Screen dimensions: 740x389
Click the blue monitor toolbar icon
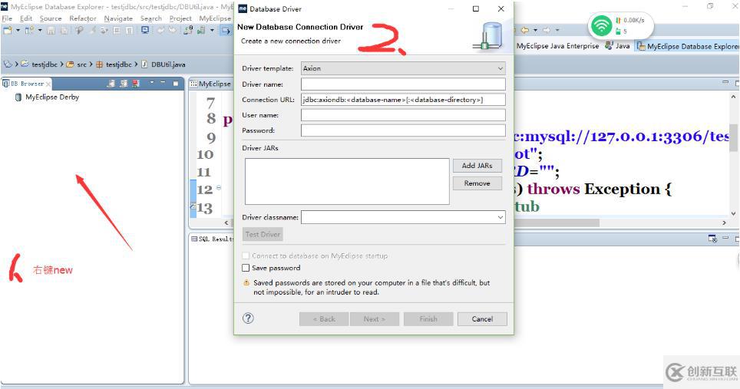pos(145,30)
